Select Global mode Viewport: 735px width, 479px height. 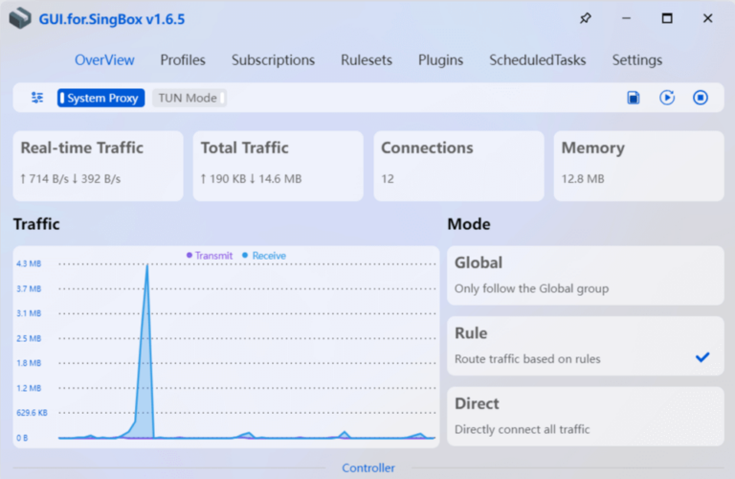pyautogui.click(x=585, y=275)
